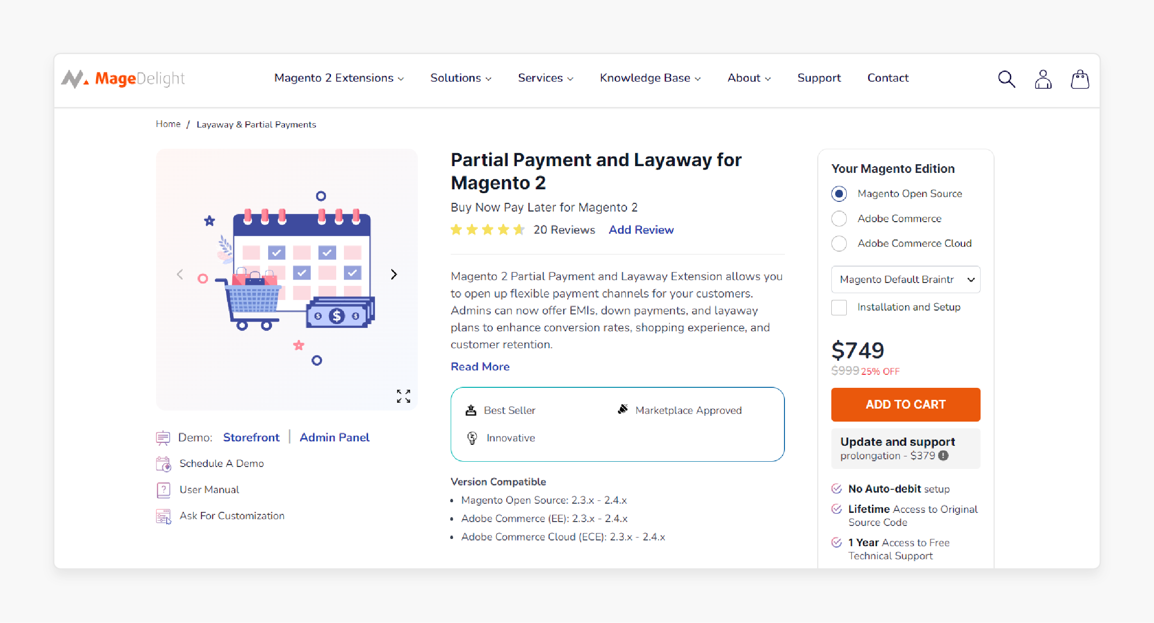This screenshot has width=1154, height=623.
Task: Expand Knowledge Base menu
Action: 650,78
